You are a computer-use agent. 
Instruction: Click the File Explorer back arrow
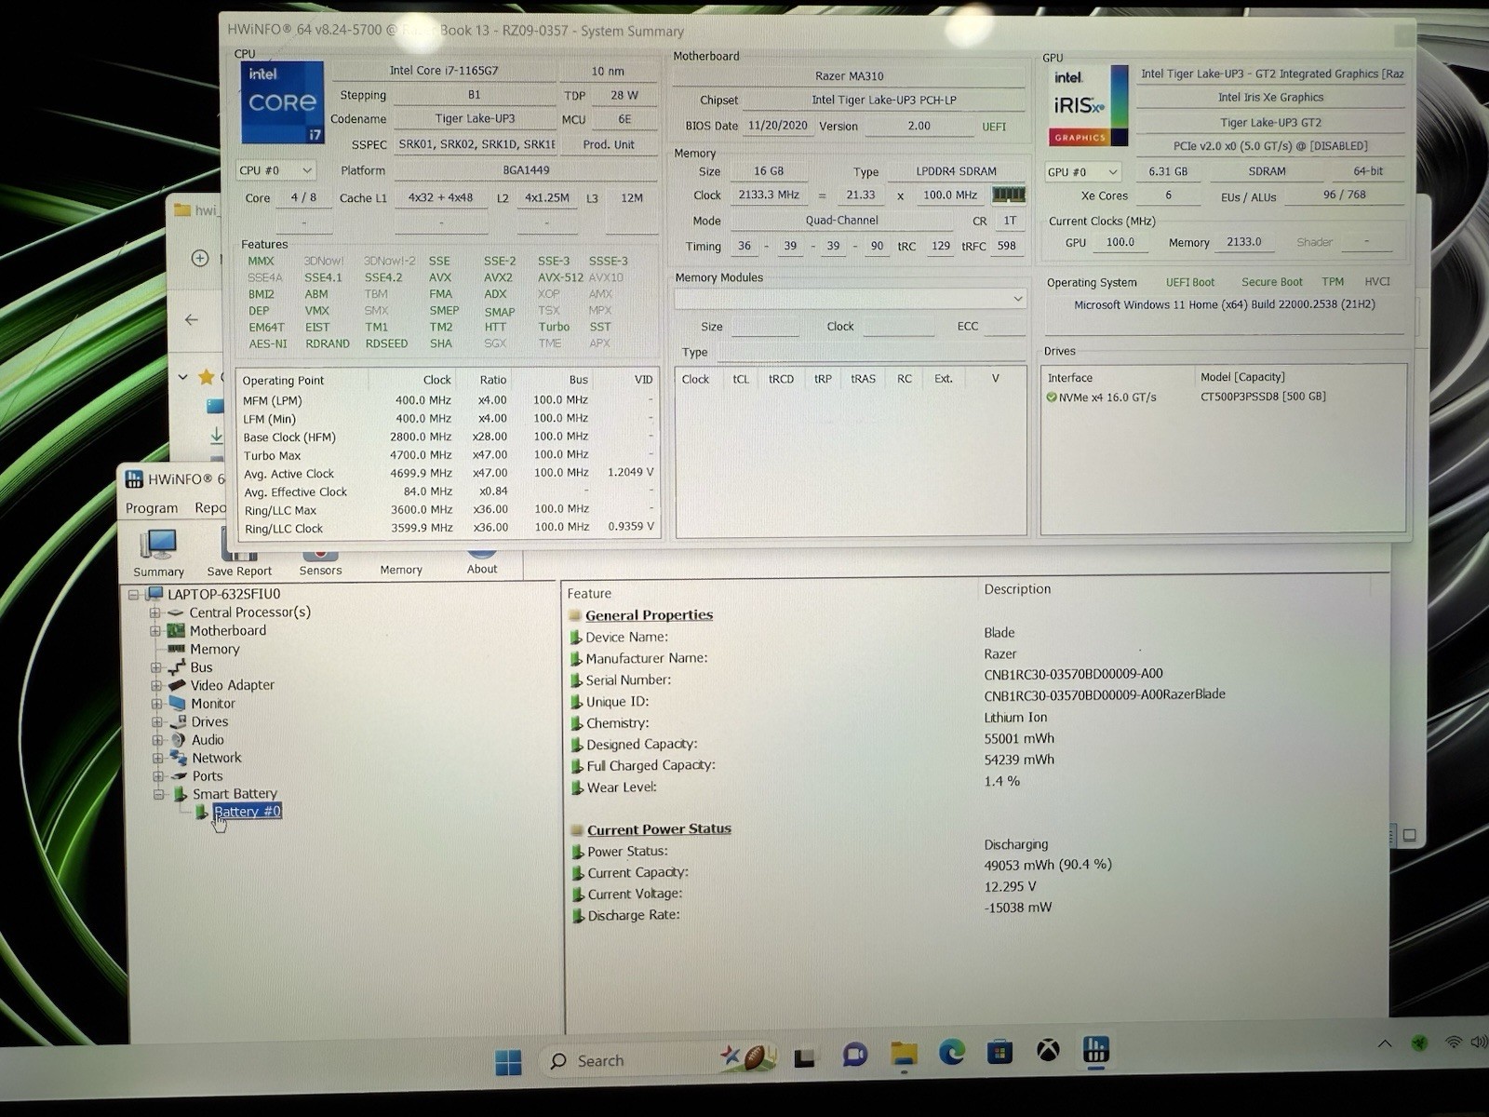point(192,319)
